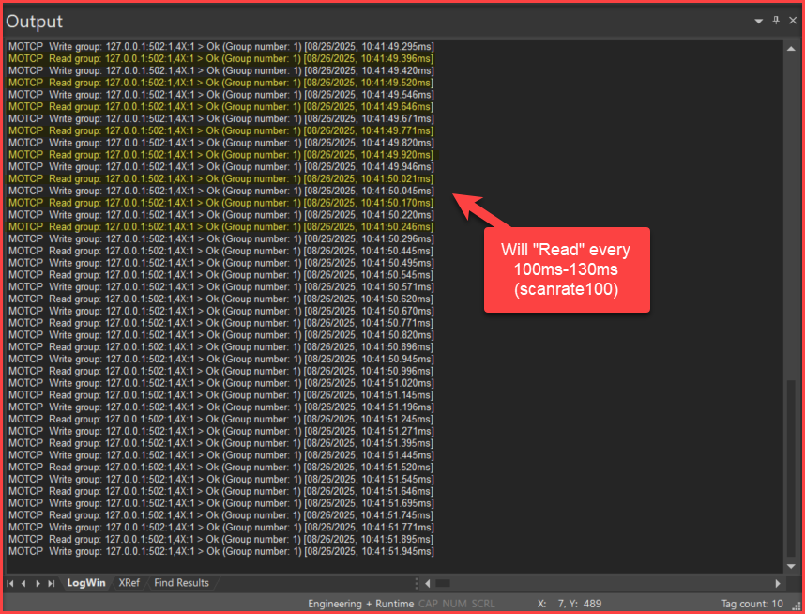The image size is (805, 614).
Task: Select the Read group log line at 10:41:50.620ms
Action: tap(221, 299)
